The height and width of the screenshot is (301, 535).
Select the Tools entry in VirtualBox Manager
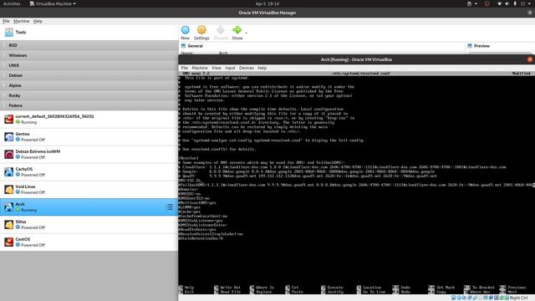(x=89, y=32)
